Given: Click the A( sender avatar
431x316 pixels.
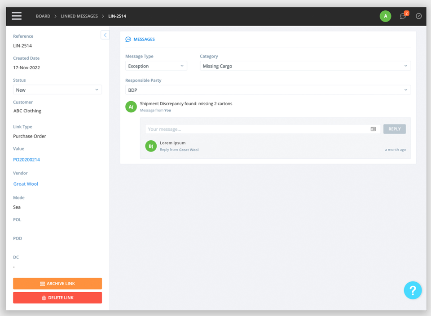Looking at the screenshot, I should point(131,107).
